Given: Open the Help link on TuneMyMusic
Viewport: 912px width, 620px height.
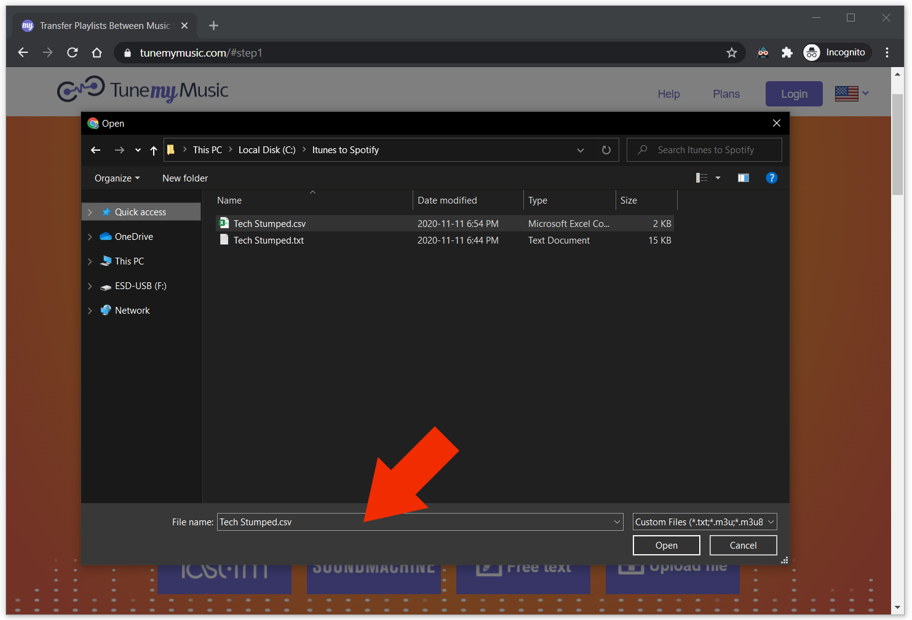Looking at the screenshot, I should (x=668, y=94).
